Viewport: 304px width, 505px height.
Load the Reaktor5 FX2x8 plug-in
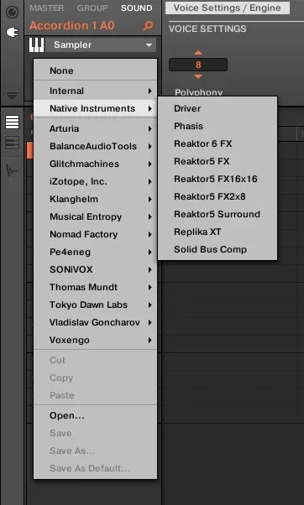pos(218,196)
